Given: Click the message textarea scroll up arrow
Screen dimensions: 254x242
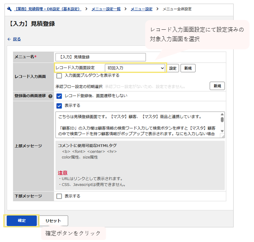Looking at the screenshot, I should coord(222,114).
